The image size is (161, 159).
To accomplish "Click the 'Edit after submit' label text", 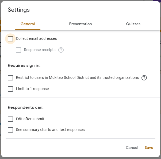I will tap(30, 119).
